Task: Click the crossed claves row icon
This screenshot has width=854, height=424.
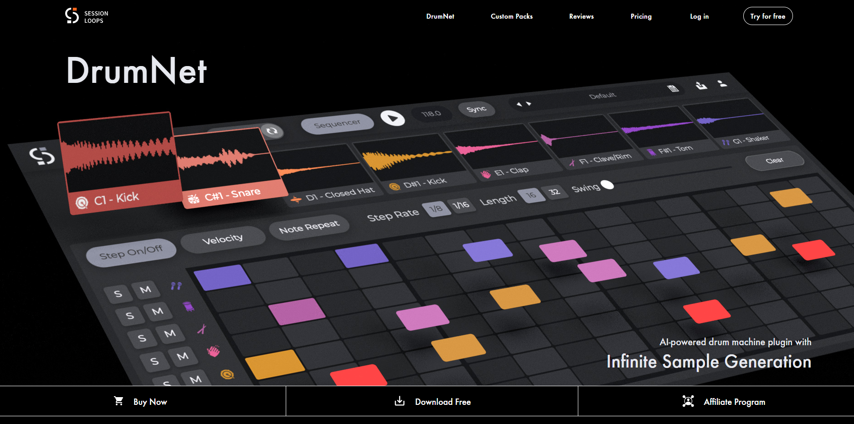Action: pyautogui.click(x=201, y=328)
